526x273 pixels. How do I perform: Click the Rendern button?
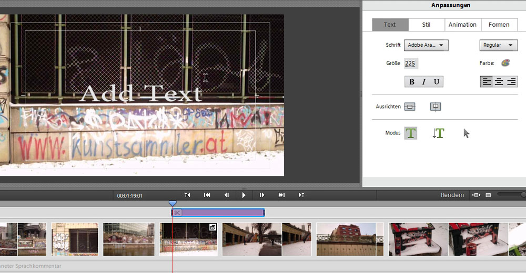[x=452, y=195]
